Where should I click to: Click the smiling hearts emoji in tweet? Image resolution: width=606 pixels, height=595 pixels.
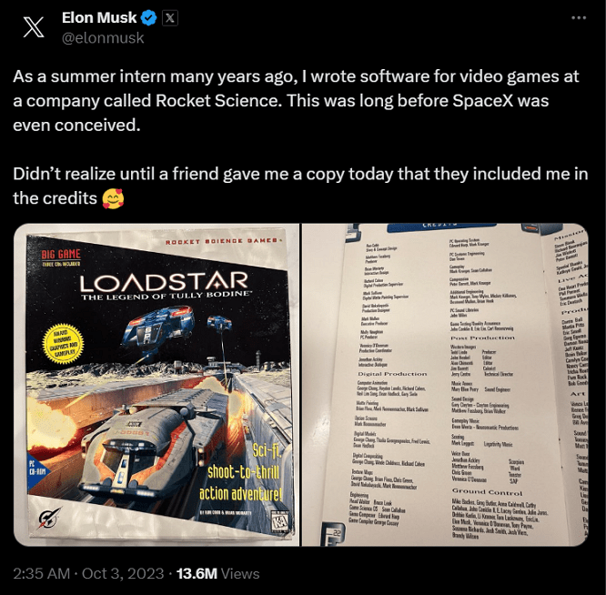click(x=114, y=197)
